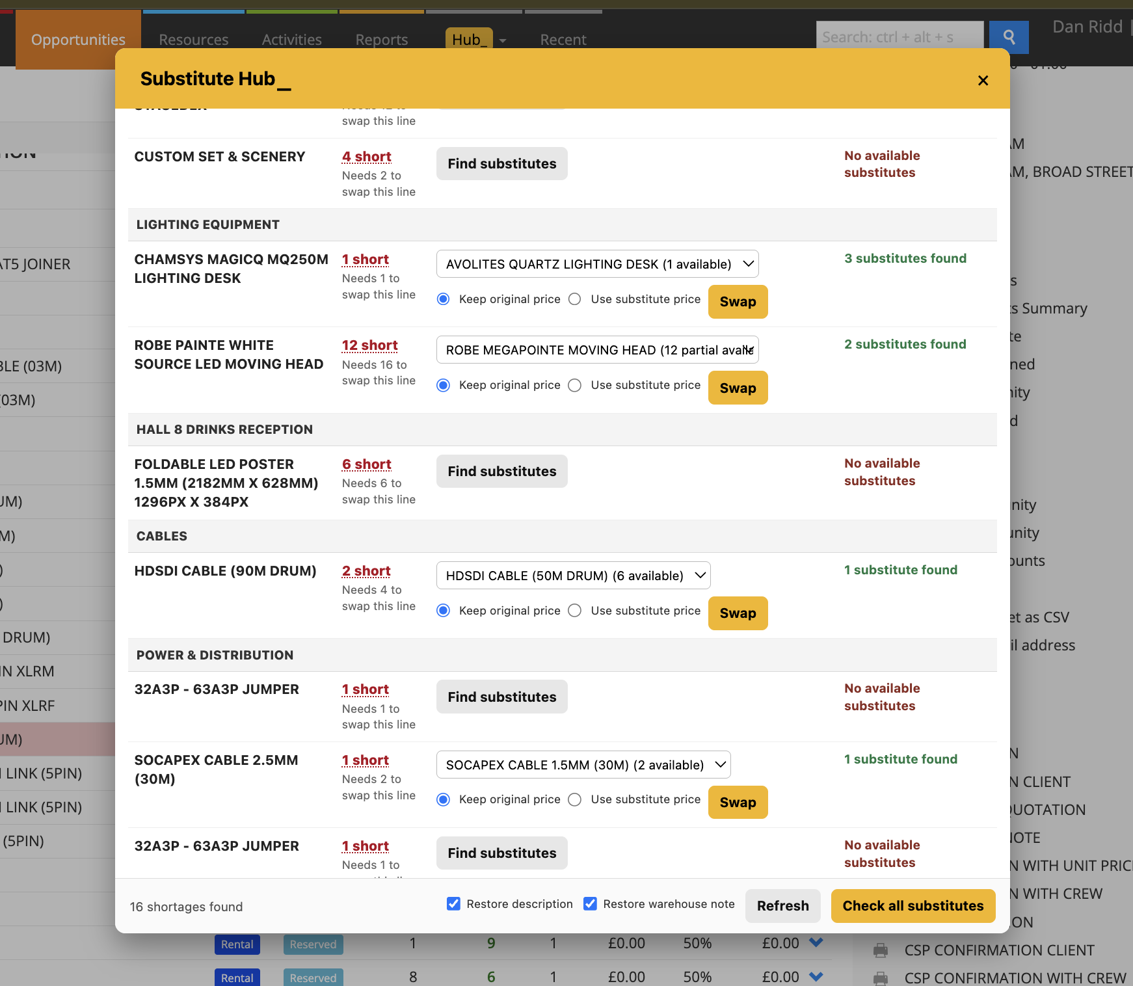1133x986 pixels.
Task: Click the '3 substitutes found' status text
Action: [x=905, y=258]
